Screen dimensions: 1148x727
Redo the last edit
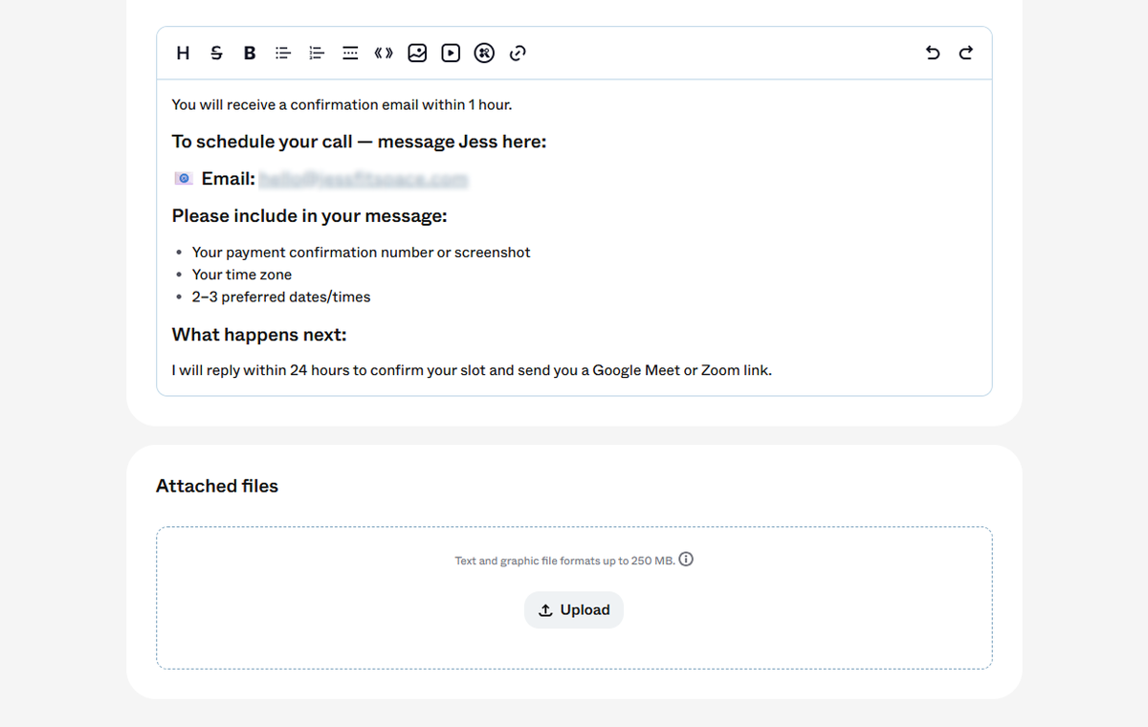pos(966,54)
